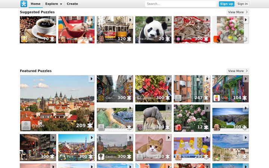Screen dimensions: 269x168
Task: Click the 'Featured Puzzles' heading
Action: [x=36, y=71]
